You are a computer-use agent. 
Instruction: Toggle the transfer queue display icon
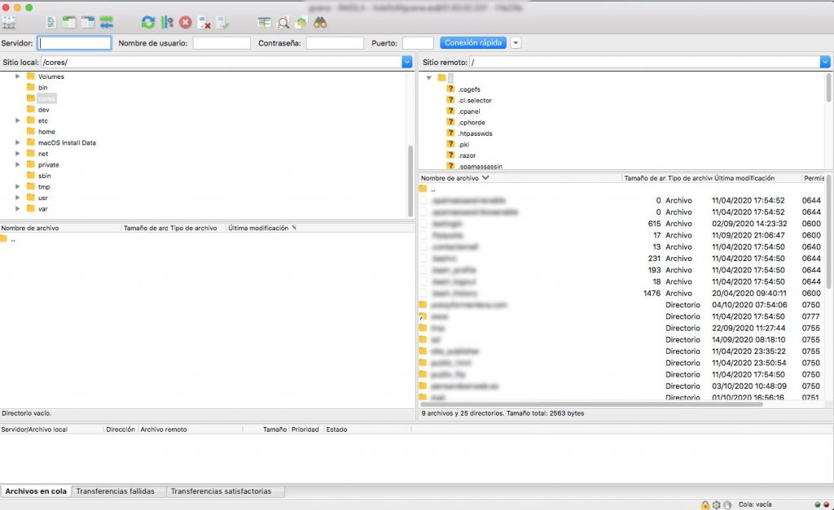pyautogui.click(x=107, y=22)
